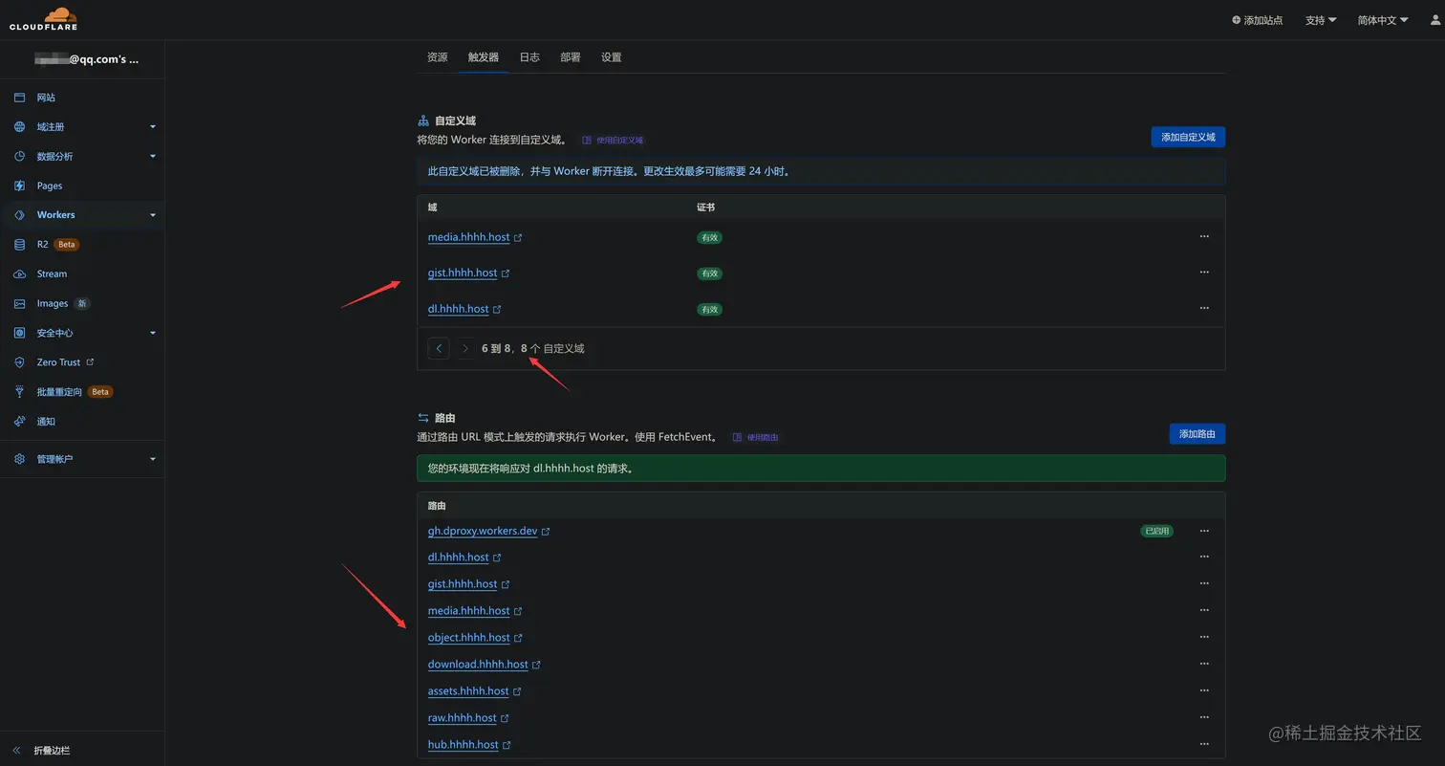Switch to the 资源 tab
This screenshot has width=1445, height=766.
(438, 57)
